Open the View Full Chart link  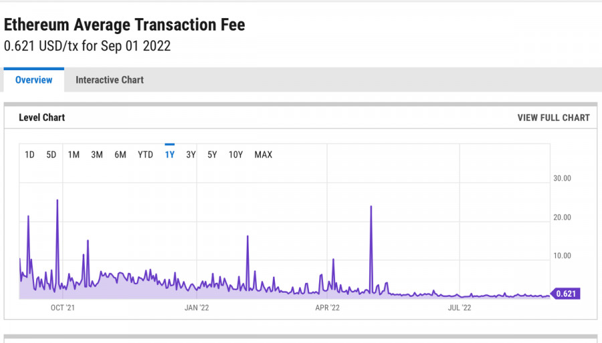pyautogui.click(x=553, y=118)
